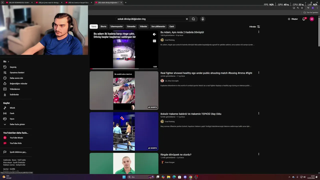The height and width of the screenshot is (180, 320).
Task: Open Jiu Jitsu Concepts channel
Action: pos(172,81)
